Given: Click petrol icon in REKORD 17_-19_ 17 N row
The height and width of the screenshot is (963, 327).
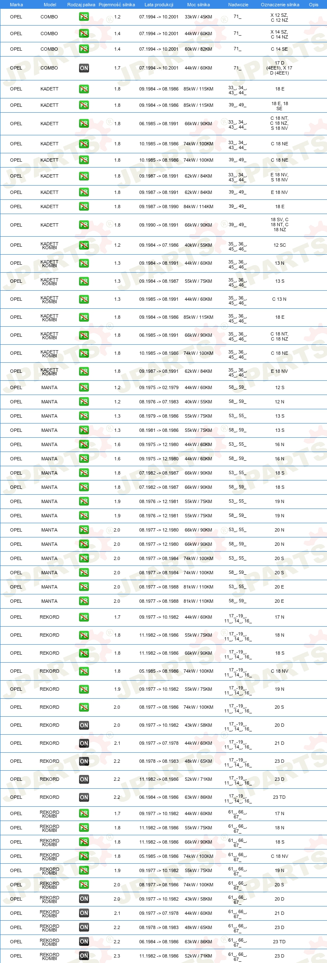Looking at the screenshot, I should [x=84, y=617].
